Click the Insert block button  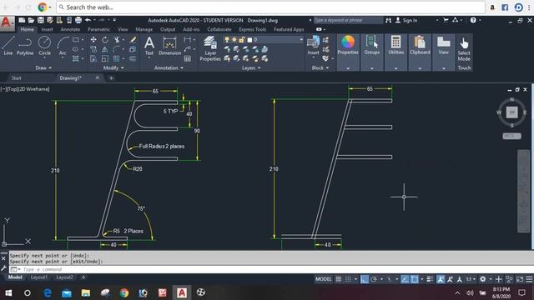click(x=313, y=45)
